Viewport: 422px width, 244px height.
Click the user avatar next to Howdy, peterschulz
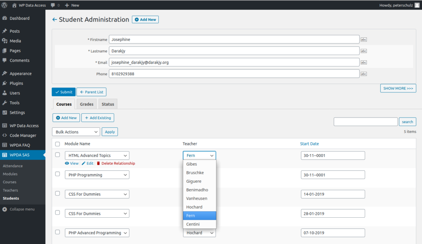point(417,5)
